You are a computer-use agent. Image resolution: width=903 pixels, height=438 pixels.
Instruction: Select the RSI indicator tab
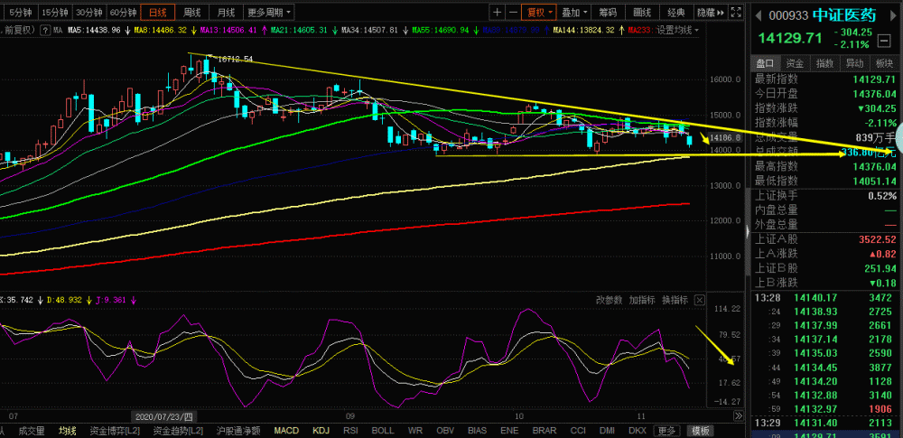point(350,431)
